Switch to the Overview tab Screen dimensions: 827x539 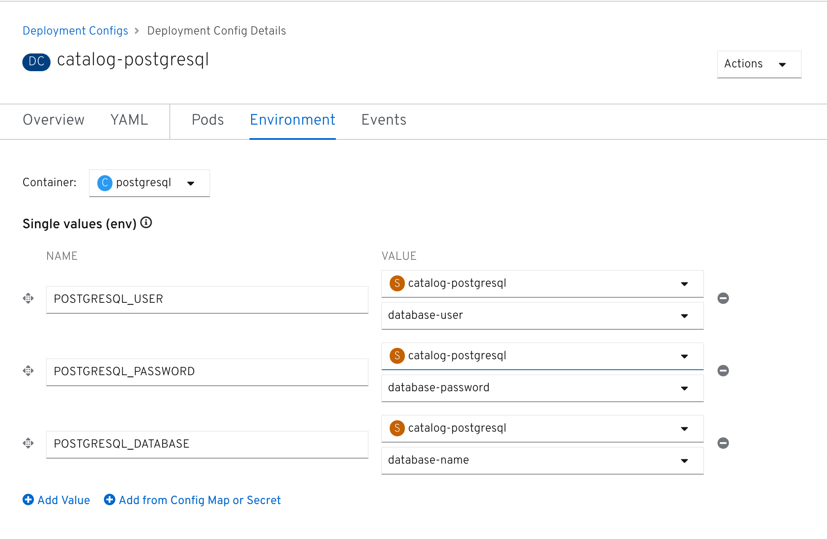(54, 120)
